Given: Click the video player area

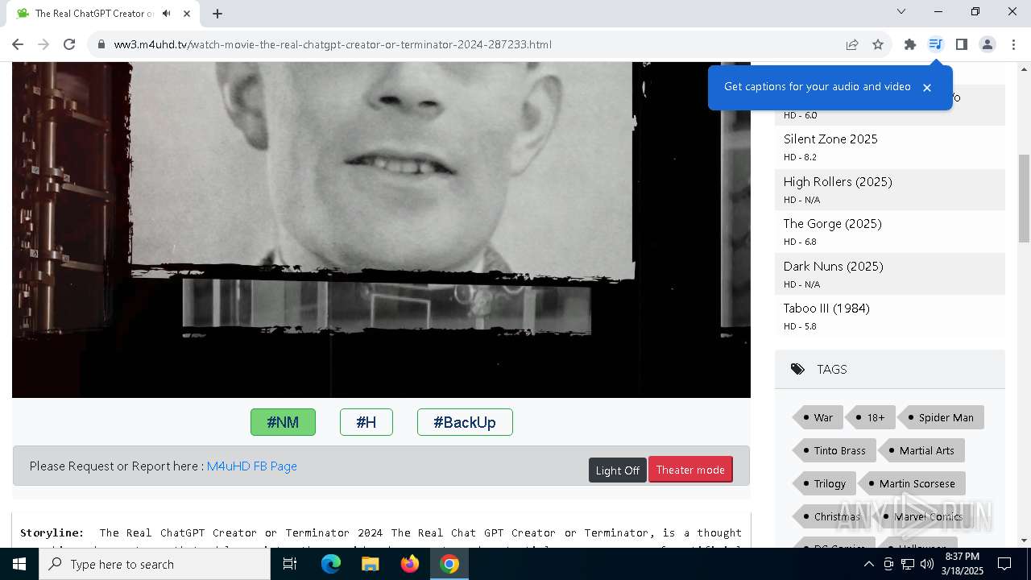Looking at the screenshot, I should pyautogui.click(x=381, y=230).
